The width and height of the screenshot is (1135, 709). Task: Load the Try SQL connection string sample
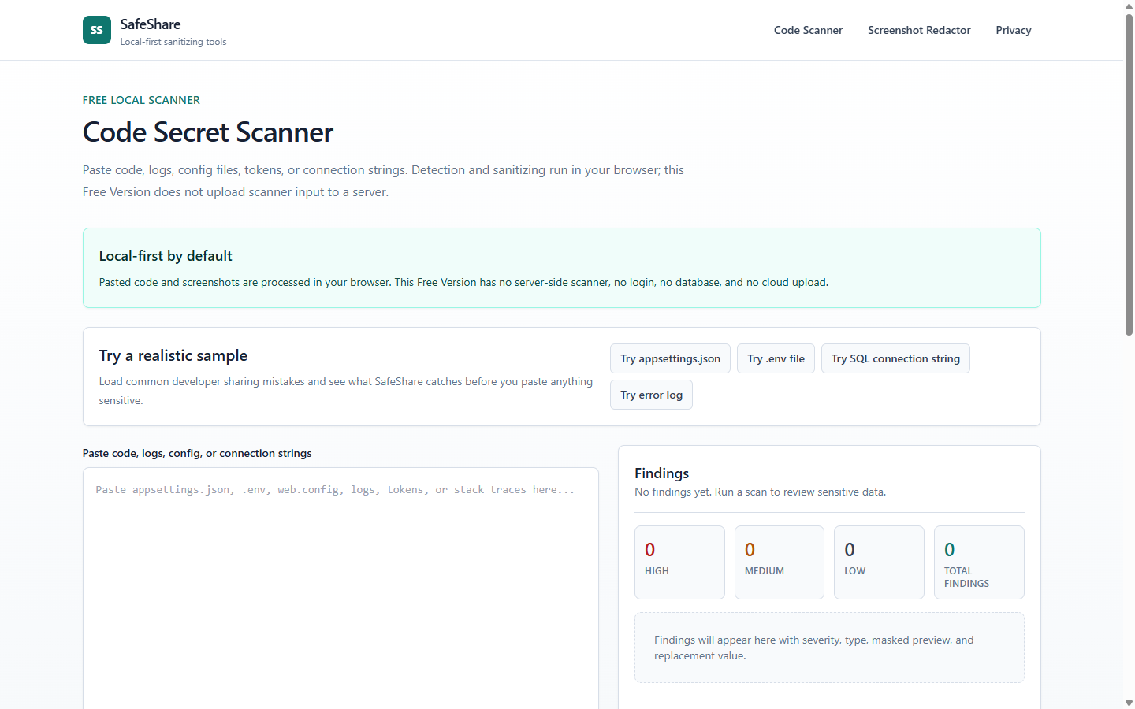pyautogui.click(x=895, y=358)
